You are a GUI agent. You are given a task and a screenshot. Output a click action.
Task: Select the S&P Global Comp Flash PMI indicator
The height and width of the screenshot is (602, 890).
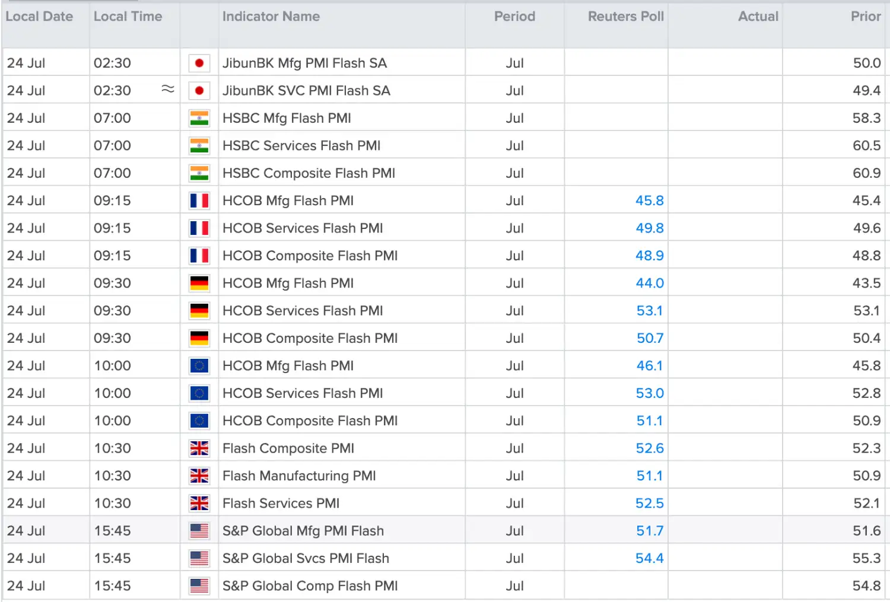click(310, 586)
